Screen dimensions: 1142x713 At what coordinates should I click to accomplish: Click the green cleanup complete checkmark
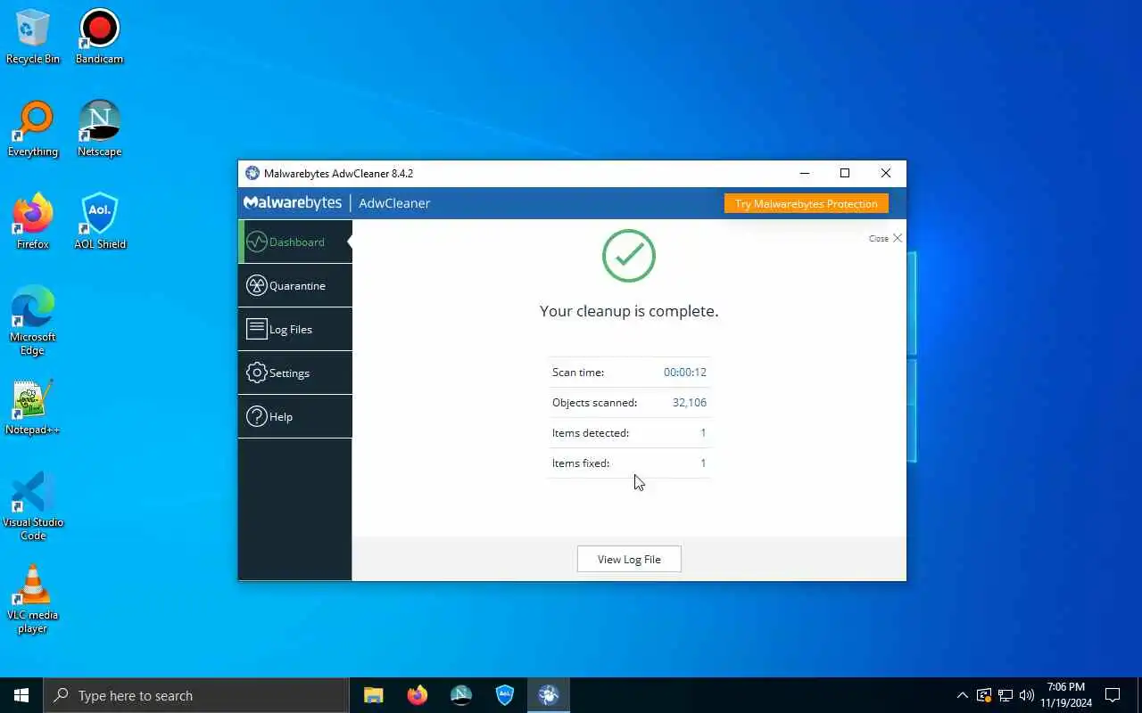[x=629, y=256]
